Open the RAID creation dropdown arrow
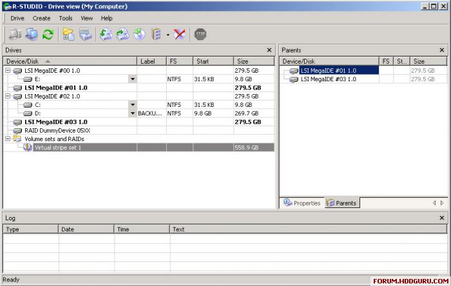 click(168, 35)
